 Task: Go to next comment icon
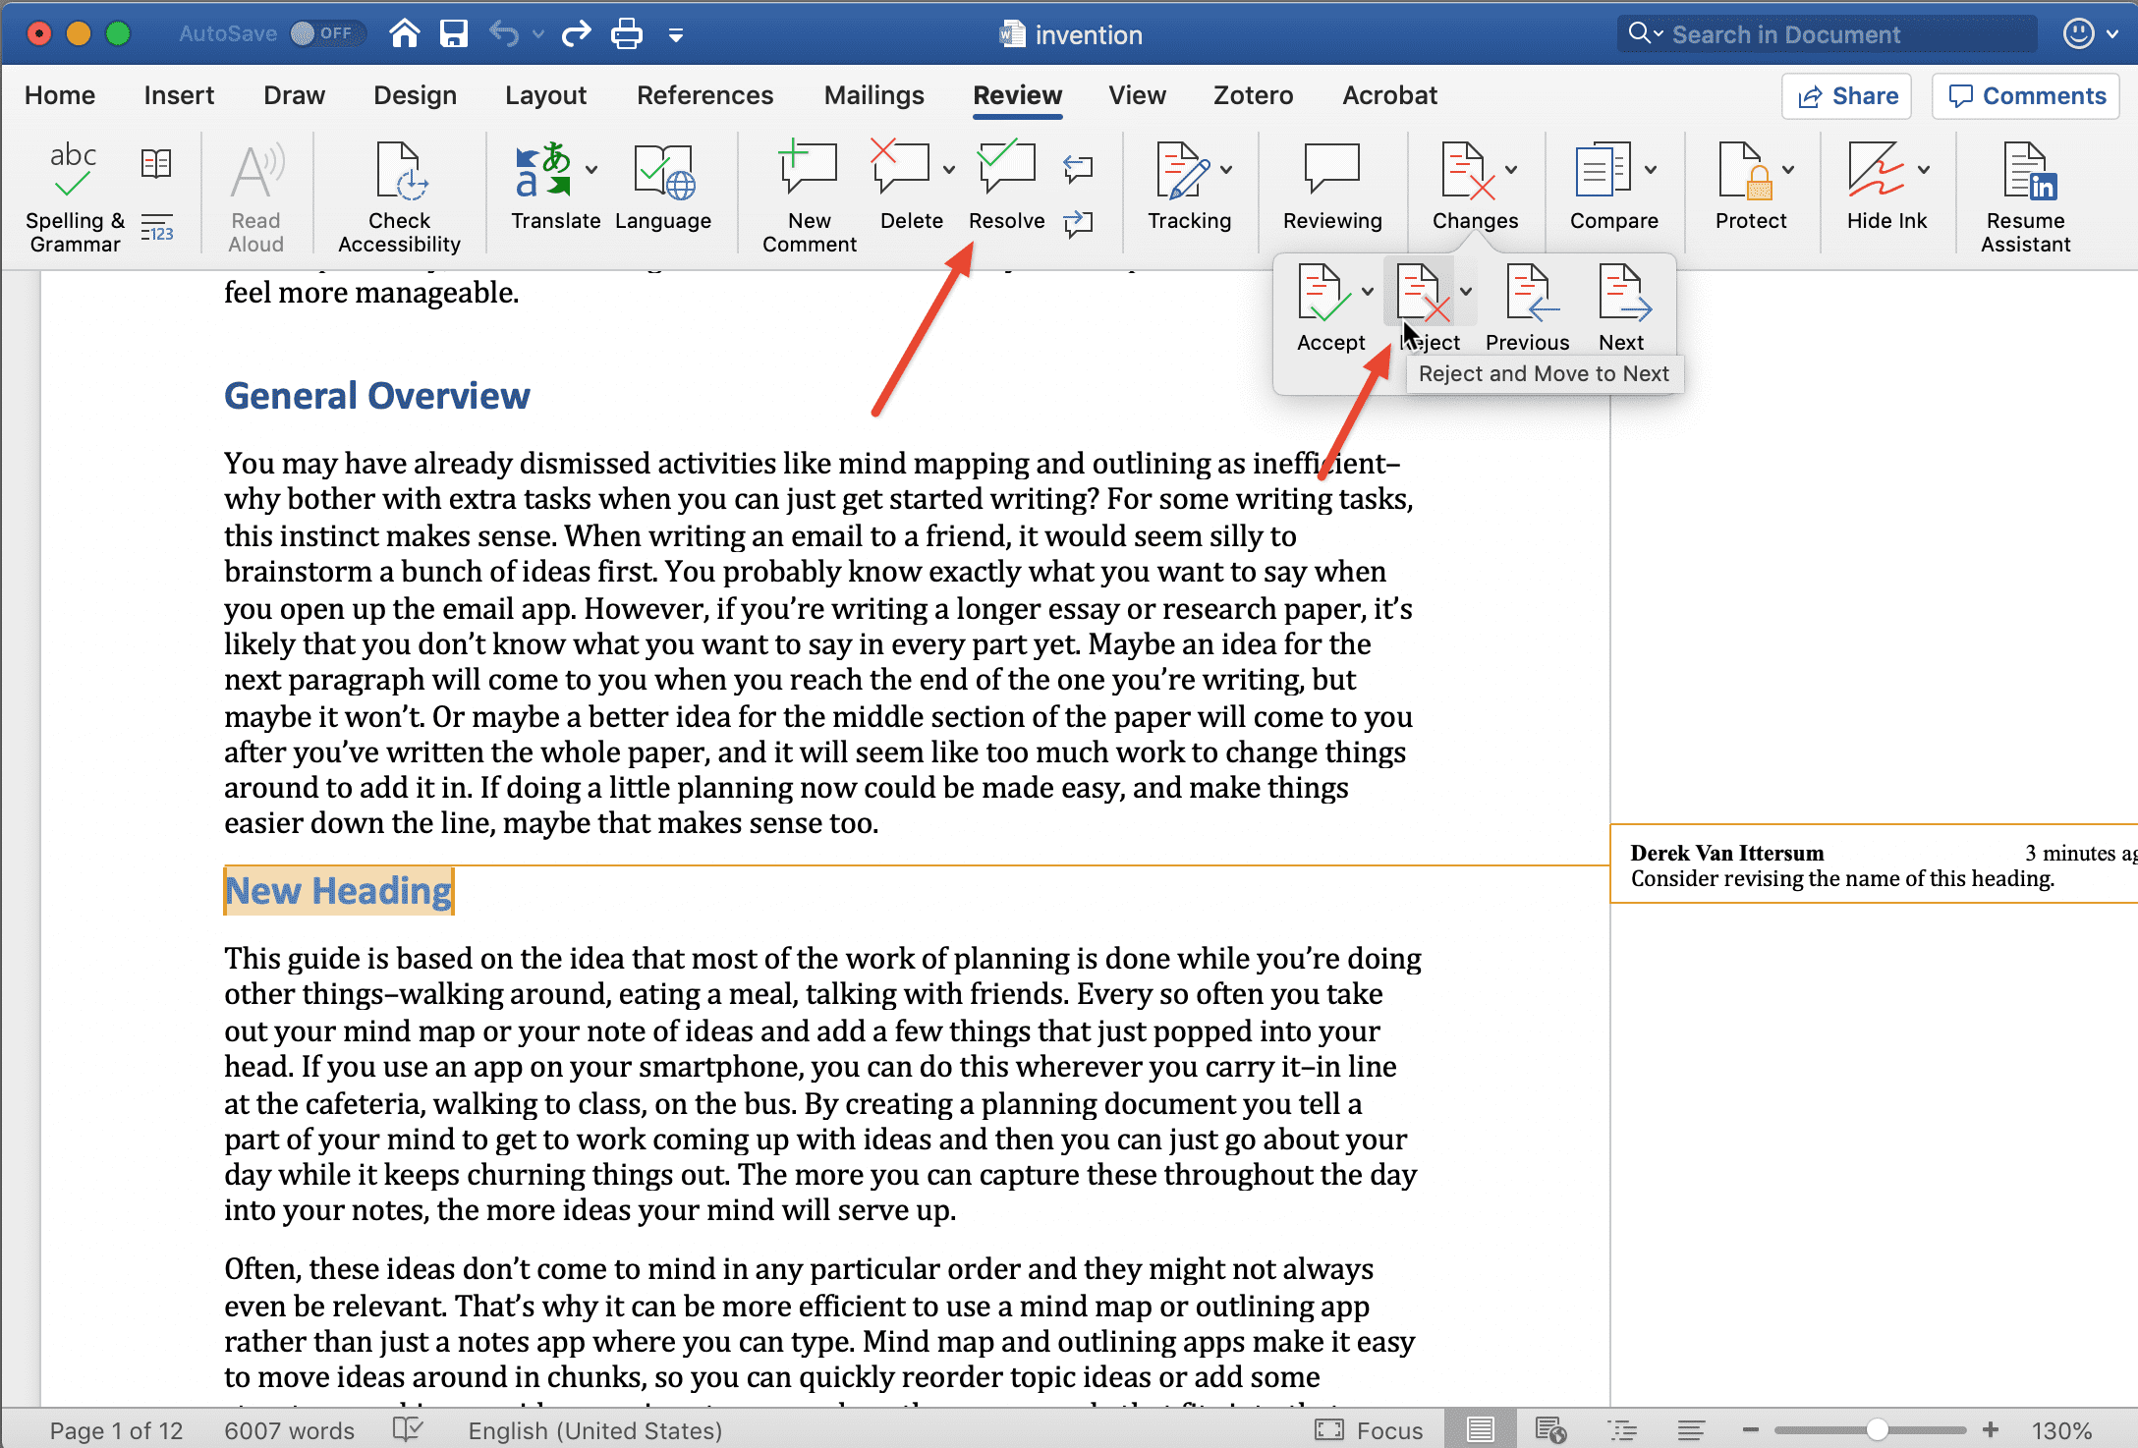point(1078,223)
